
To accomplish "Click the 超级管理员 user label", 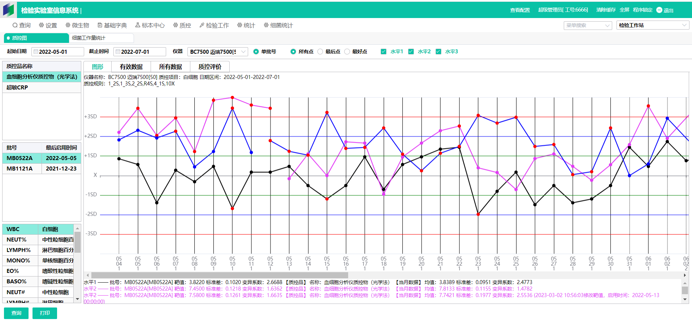I will [x=563, y=10].
